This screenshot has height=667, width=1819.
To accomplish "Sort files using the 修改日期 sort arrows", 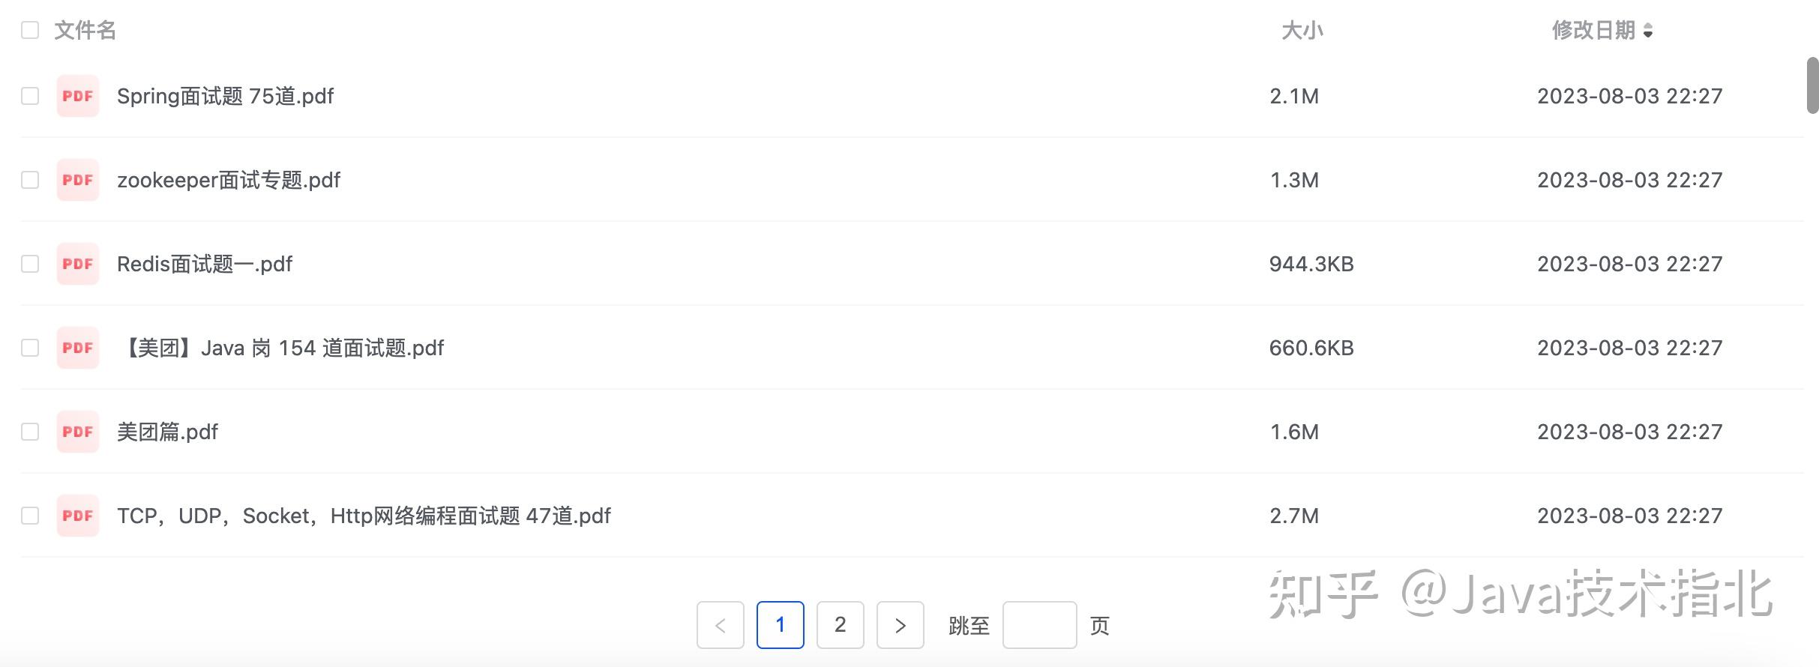I will (1647, 31).
